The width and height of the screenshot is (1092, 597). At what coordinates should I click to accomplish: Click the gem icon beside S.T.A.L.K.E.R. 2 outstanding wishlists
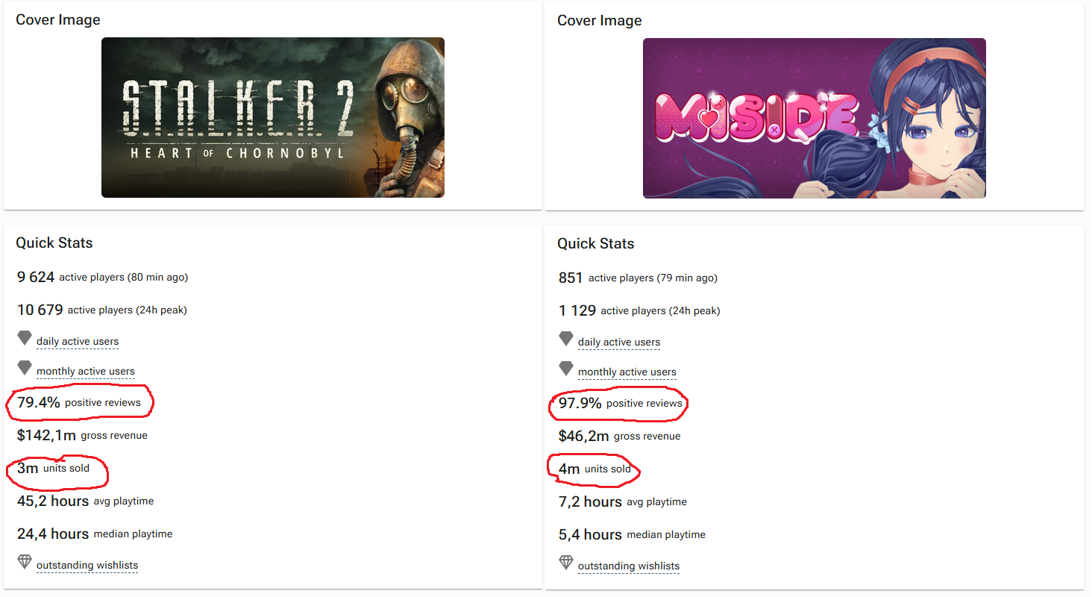point(25,562)
